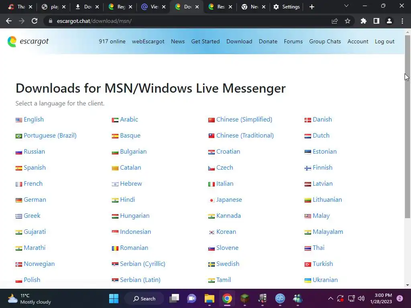This screenshot has width=411, height=308.
Task: Click the Chrome icon in the taskbar
Action: pos(227,298)
